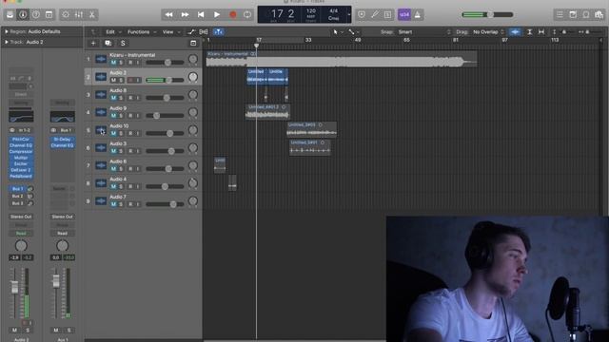The image size is (609, 342).
Task: Mute the Audio 9 track
Action: (x=113, y=116)
